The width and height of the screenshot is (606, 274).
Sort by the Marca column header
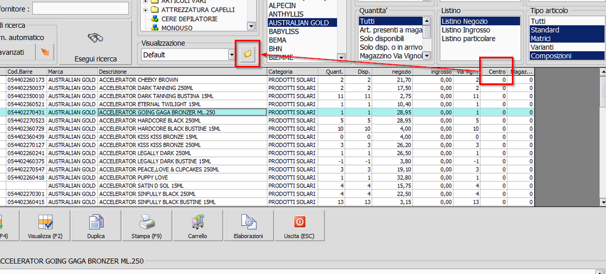[72, 71]
